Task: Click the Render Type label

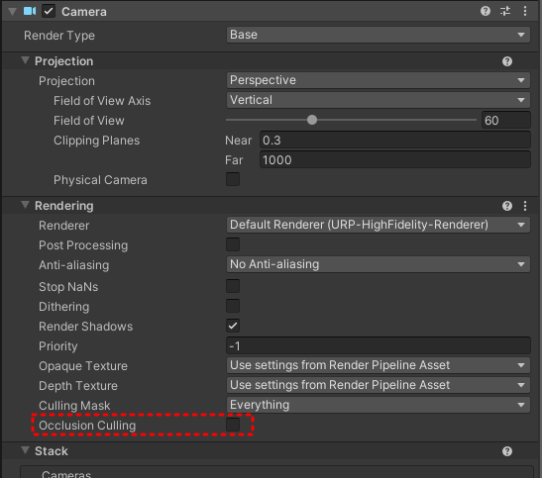Action: 59,36
